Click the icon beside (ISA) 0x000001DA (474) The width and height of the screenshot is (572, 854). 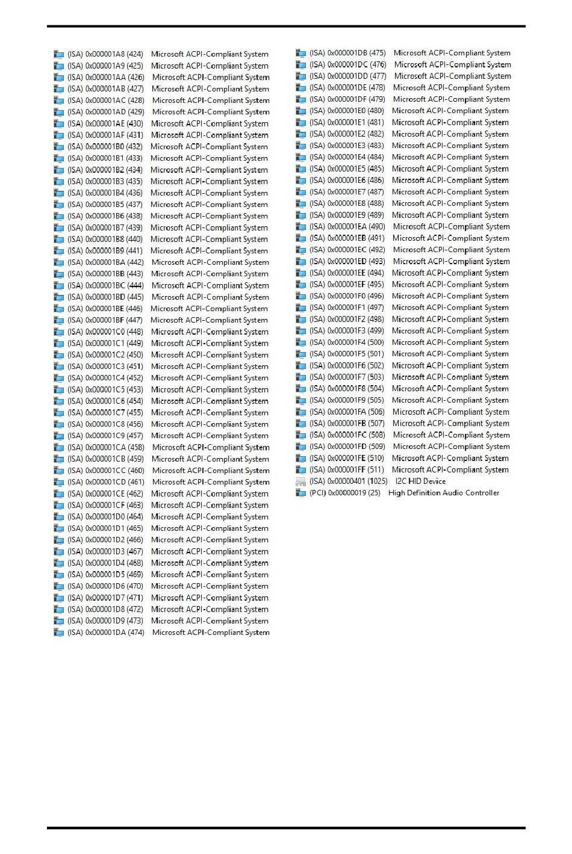(x=59, y=633)
